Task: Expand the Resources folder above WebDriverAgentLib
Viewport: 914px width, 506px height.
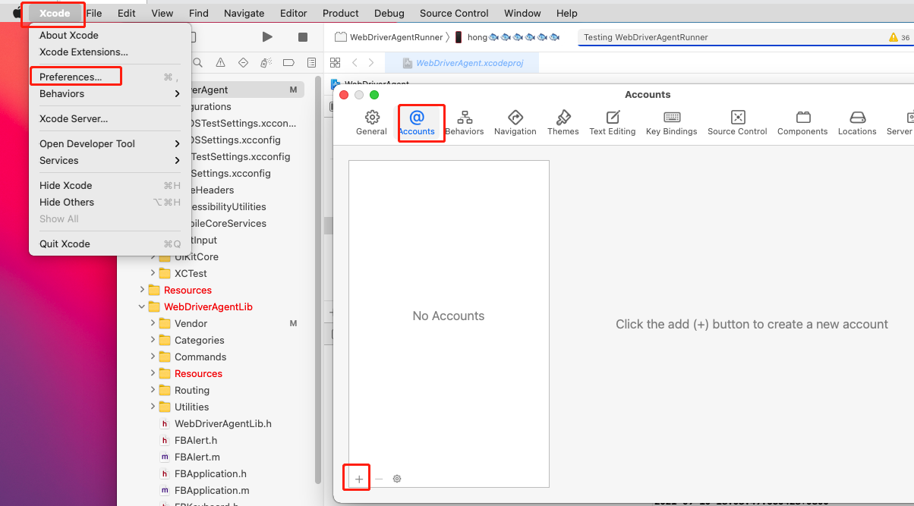Action: (142, 290)
